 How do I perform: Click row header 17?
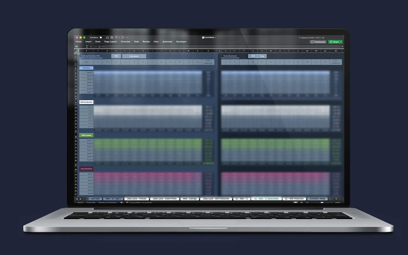coord(76,103)
